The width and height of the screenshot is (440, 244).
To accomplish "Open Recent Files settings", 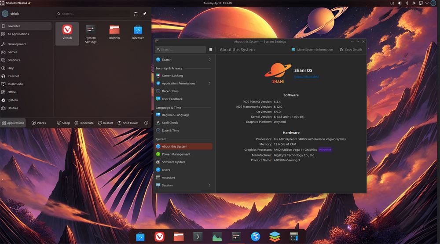I will [x=183, y=91].
